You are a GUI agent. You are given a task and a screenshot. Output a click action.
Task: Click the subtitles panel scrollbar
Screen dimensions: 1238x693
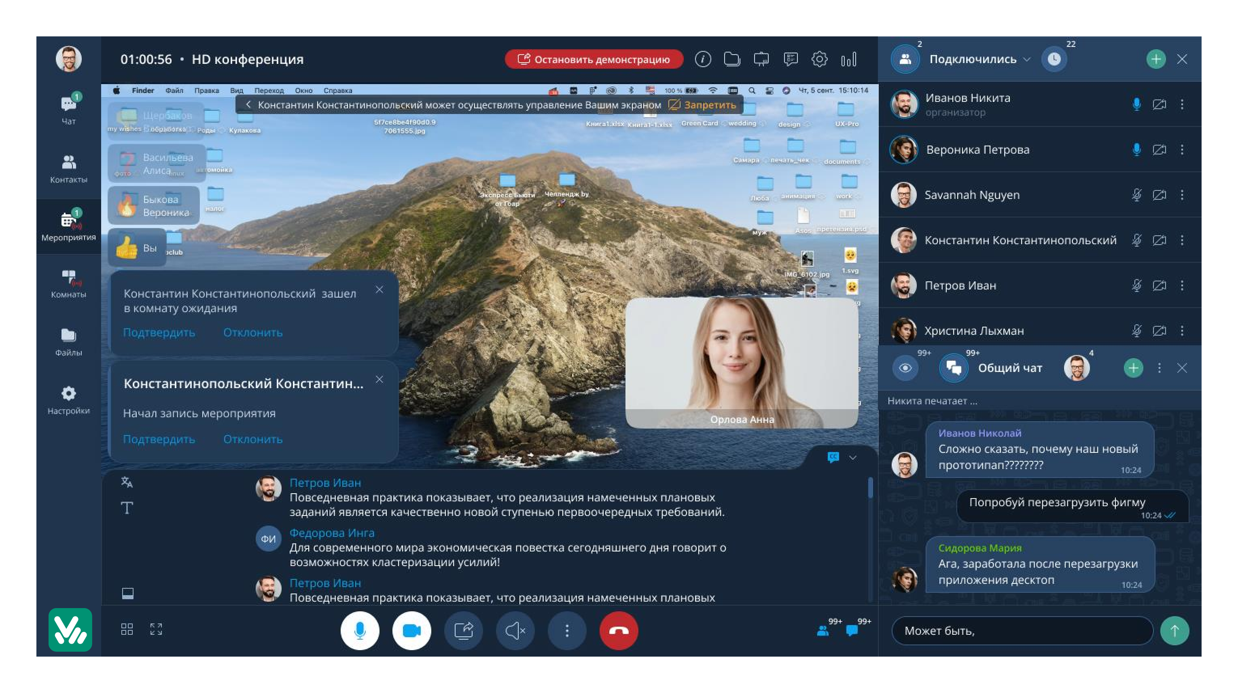tap(870, 488)
